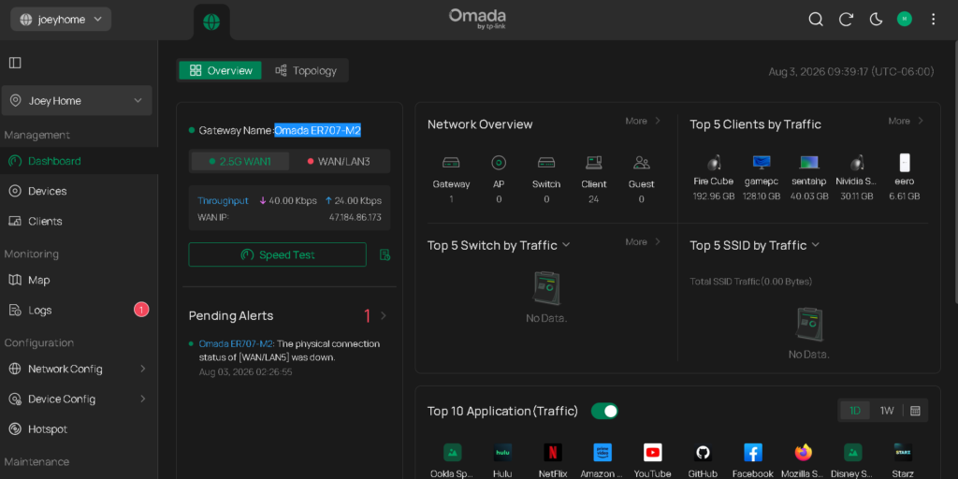Click the YouTube application icon

tap(652, 453)
